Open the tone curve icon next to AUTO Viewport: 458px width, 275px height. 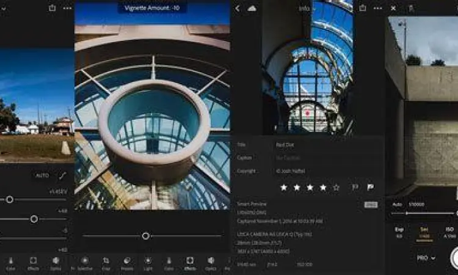tap(62, 175)
